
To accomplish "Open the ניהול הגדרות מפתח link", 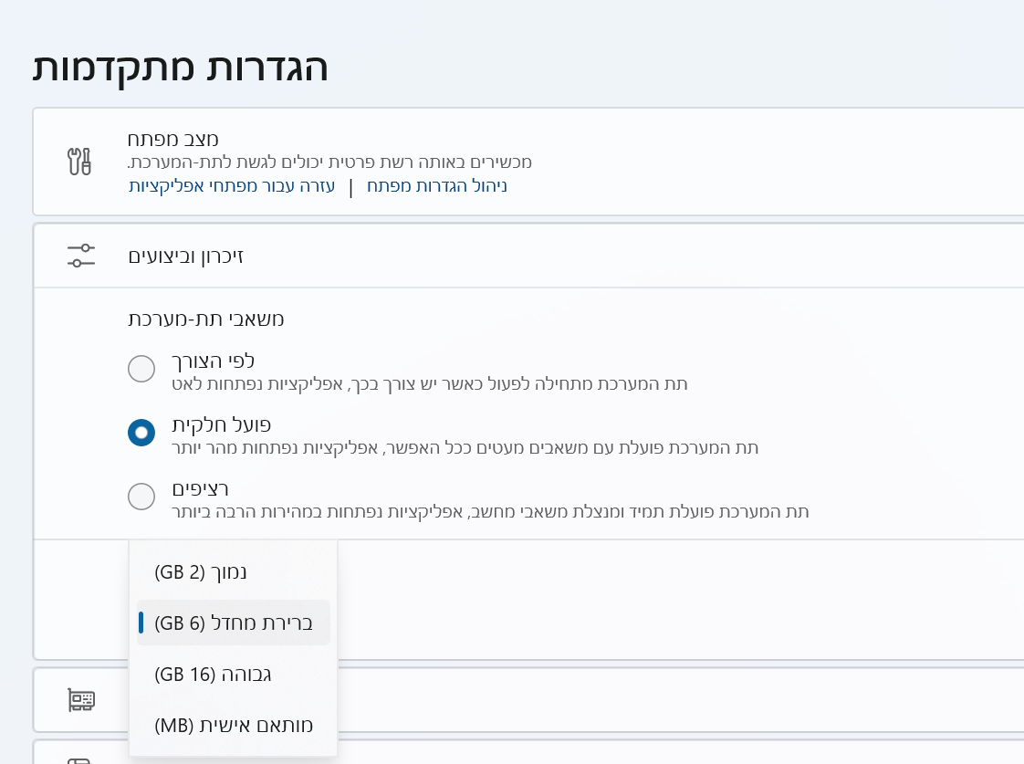I will 437,186.
